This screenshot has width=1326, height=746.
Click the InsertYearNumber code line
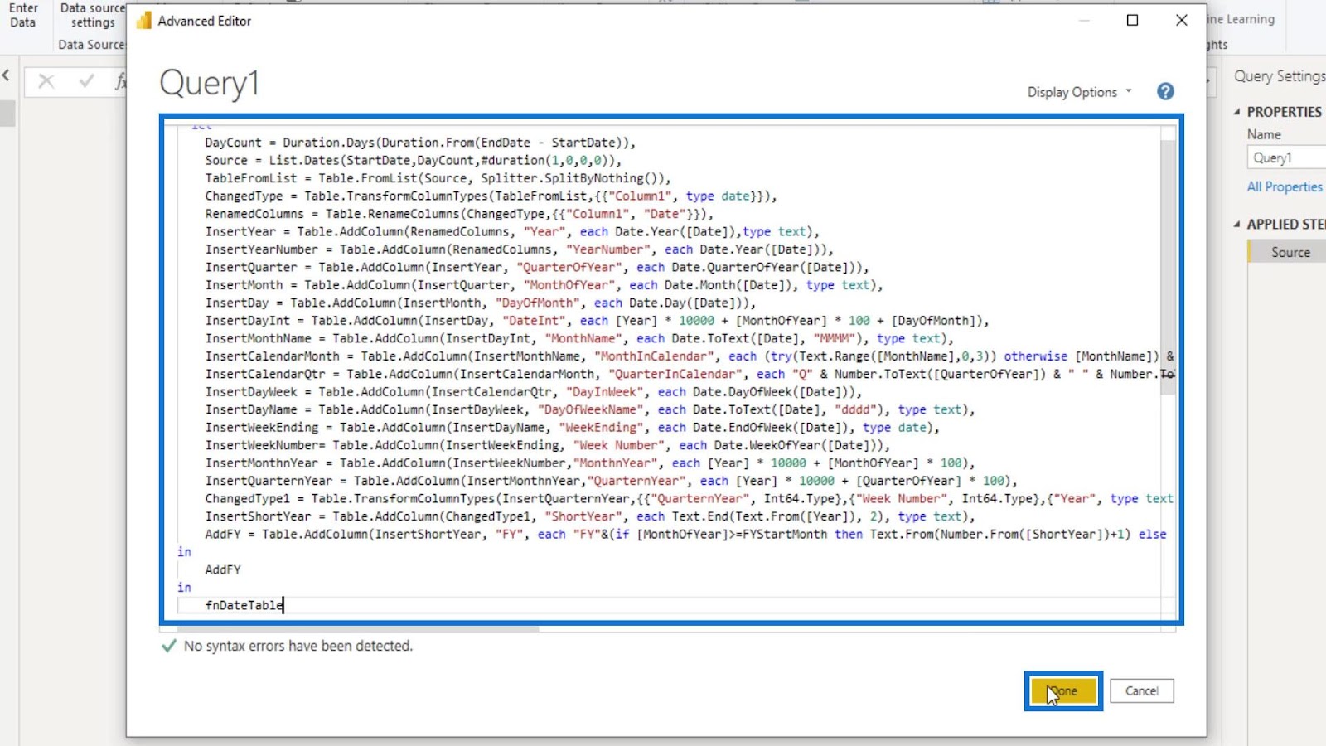click(x=520, y=249)
